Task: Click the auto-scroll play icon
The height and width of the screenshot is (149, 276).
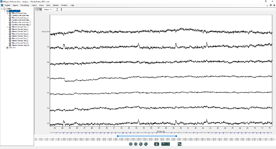Action: click(x=157, y=144)
